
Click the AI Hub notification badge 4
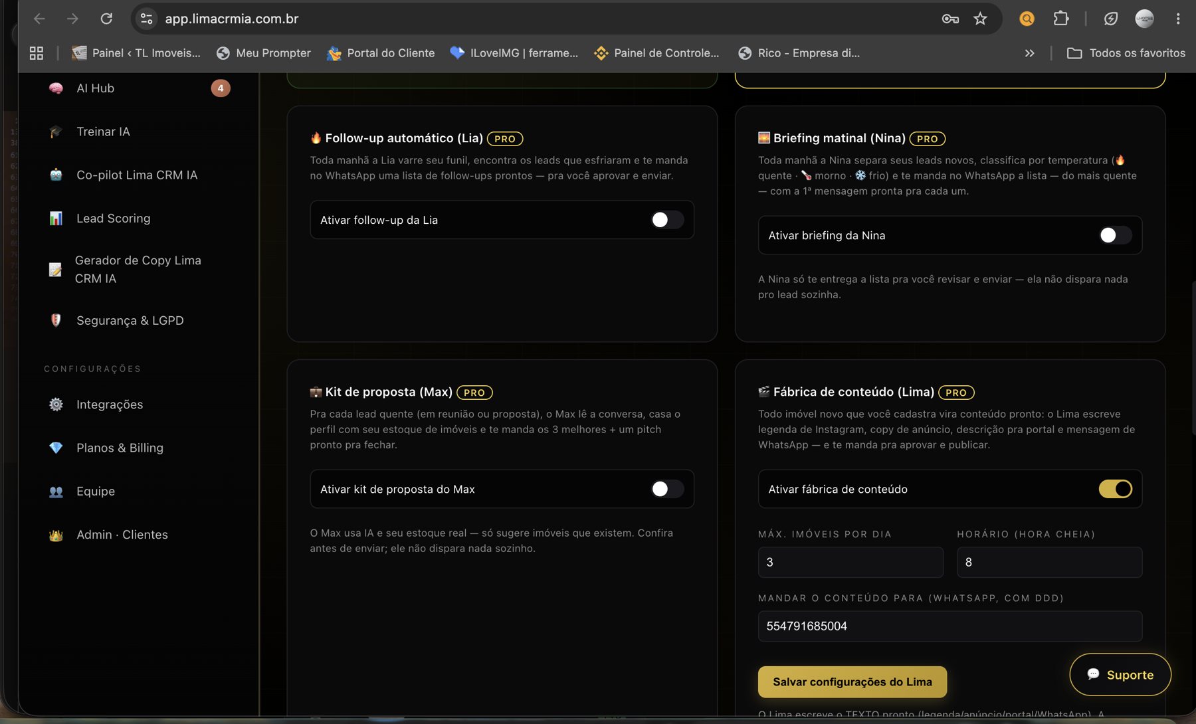point(221,88)
